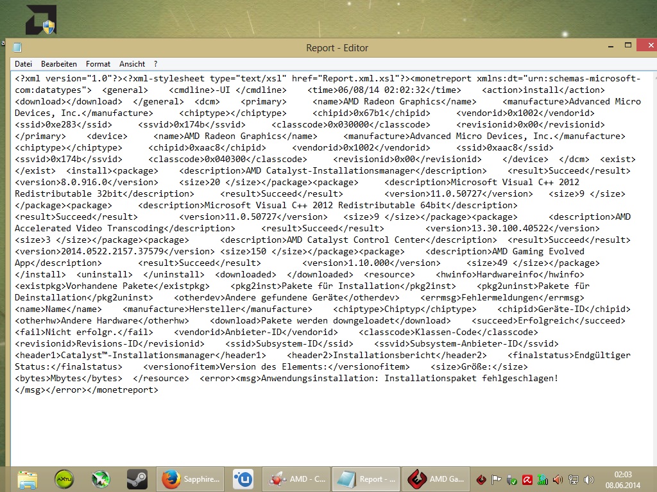
Task: Click the Notepad icon in the title bar
Action: click(x=17, y=47)
